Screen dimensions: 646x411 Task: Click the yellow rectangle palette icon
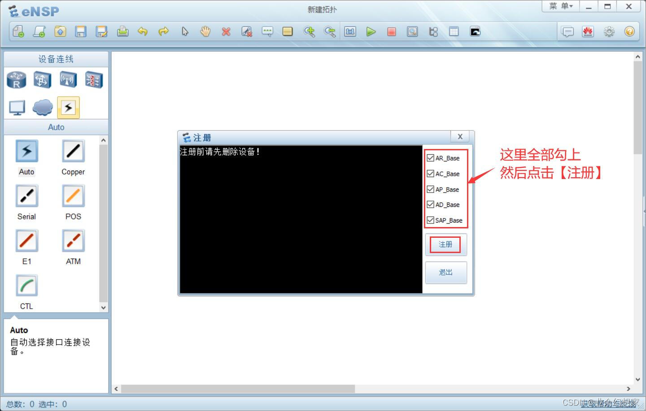[288, 31]
